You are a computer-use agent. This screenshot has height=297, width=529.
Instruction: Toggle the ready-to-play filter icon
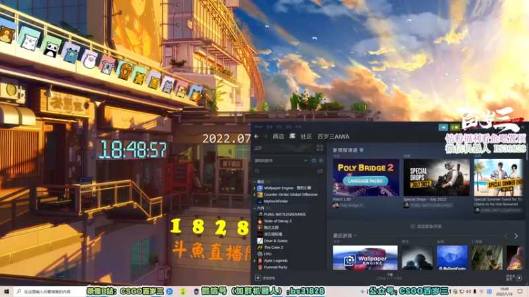321,160
